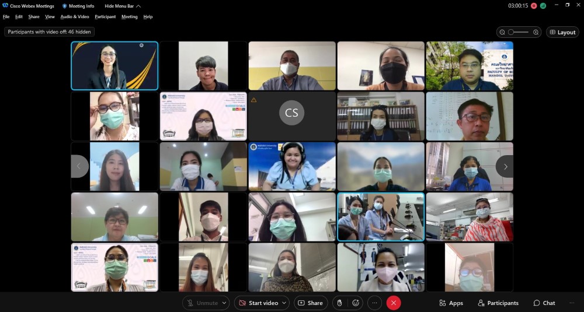Toggle Start video camera on
Image resolution: width=584 pixels, height=312 pixels.
[x=258, y=303]
